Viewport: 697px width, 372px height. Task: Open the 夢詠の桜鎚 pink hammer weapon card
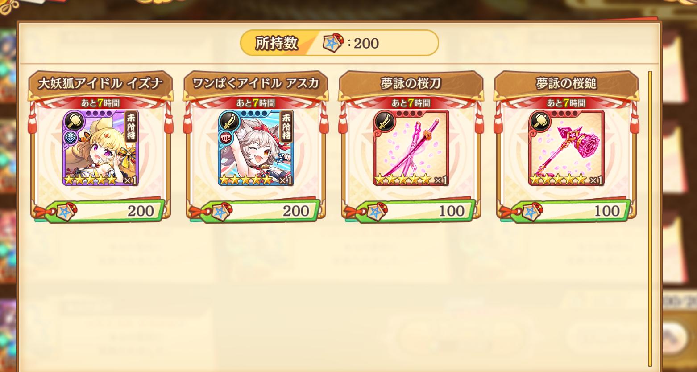pos(566,148)
